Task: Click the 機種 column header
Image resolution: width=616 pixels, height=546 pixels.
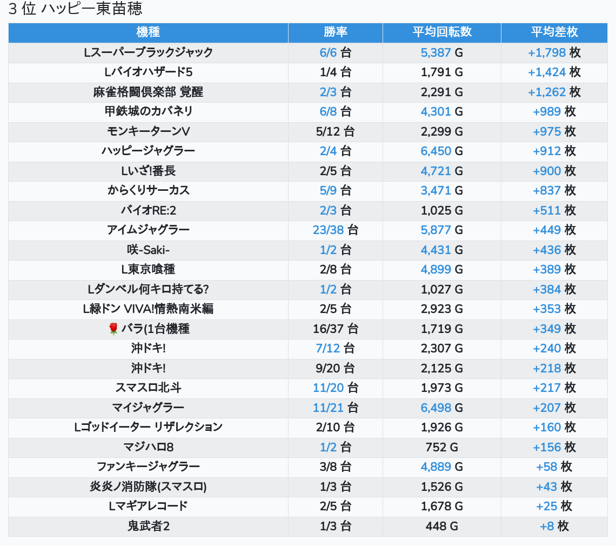Action: pyautogui.click(x=148, y=32)
